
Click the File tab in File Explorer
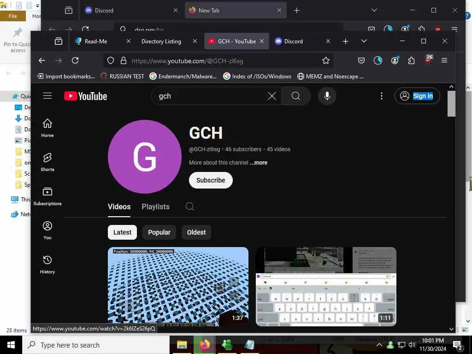click(12, 16)
